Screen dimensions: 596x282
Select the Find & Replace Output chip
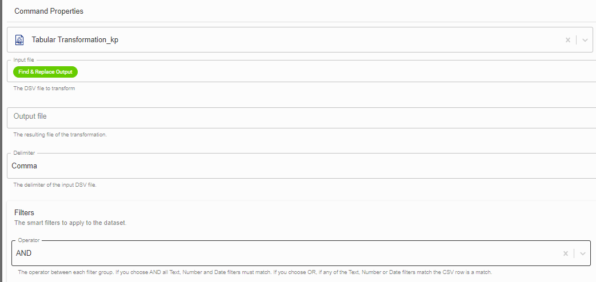point(45,72)
